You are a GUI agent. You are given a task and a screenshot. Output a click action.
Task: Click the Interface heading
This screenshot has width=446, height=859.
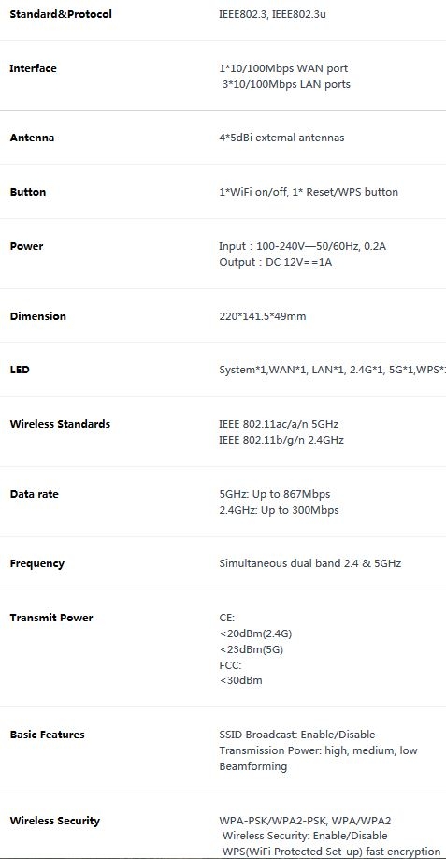pos(34,68)
